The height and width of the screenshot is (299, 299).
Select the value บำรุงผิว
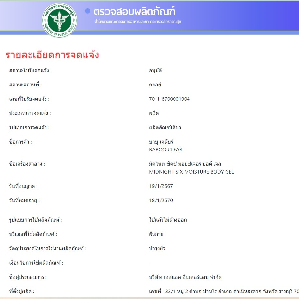click(157, 249)
